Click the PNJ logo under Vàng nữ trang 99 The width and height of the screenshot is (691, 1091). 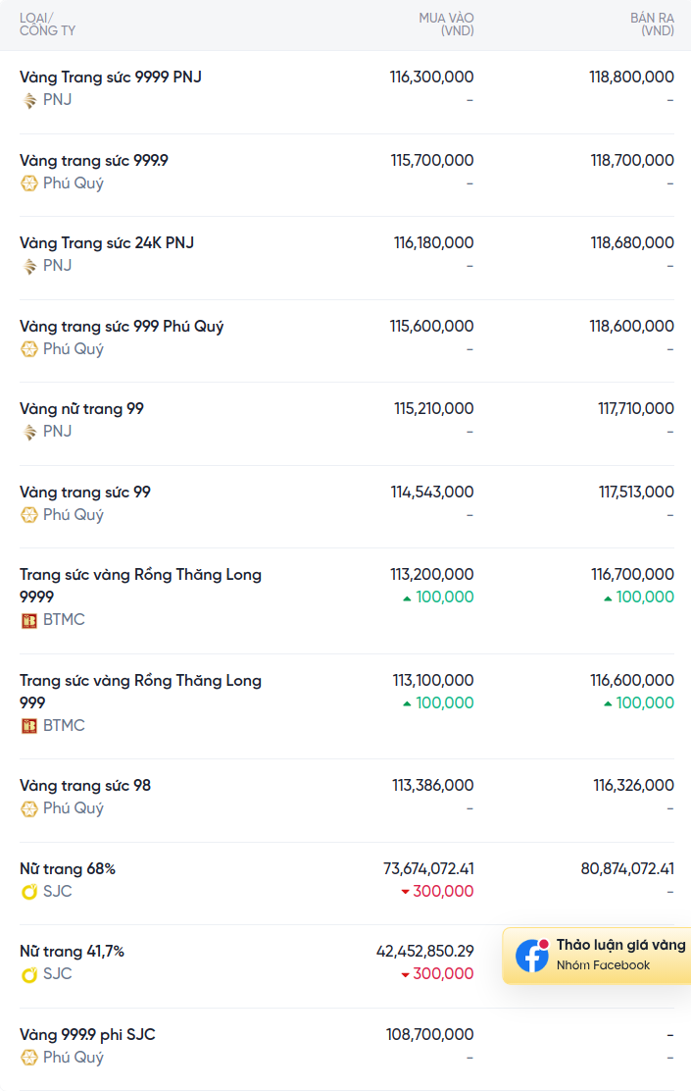(x=29, y=432)
